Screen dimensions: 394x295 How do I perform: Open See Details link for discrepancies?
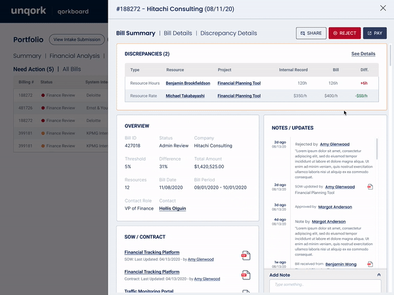click(363, 54)
